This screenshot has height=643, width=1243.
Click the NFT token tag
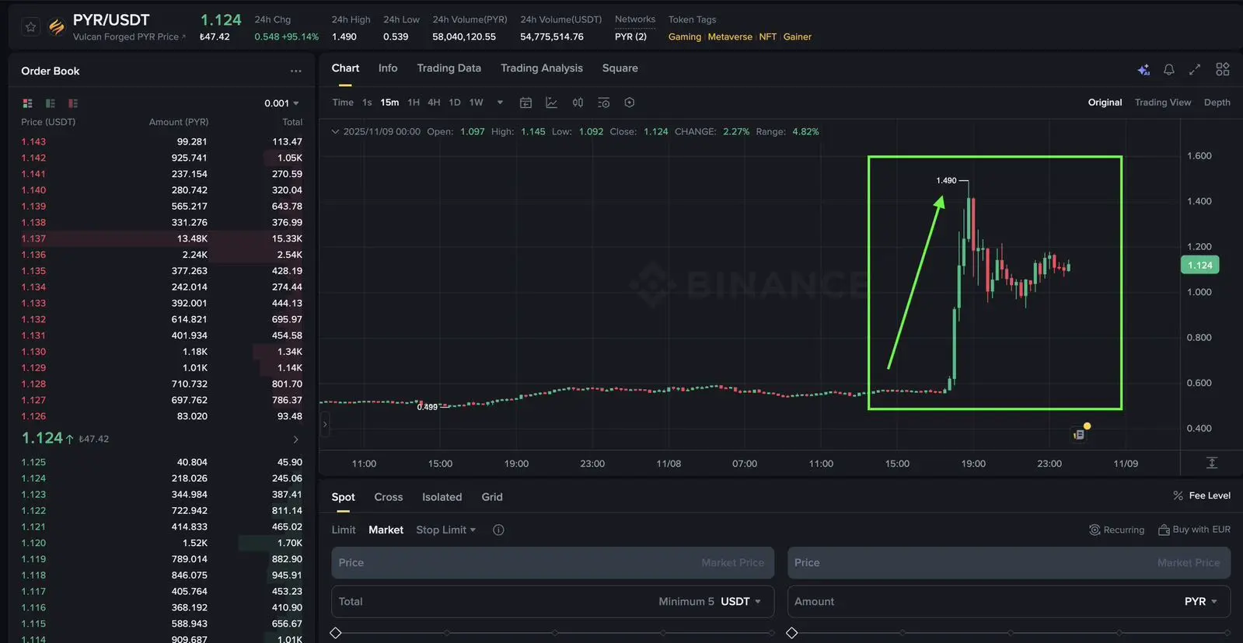[768, 36]
